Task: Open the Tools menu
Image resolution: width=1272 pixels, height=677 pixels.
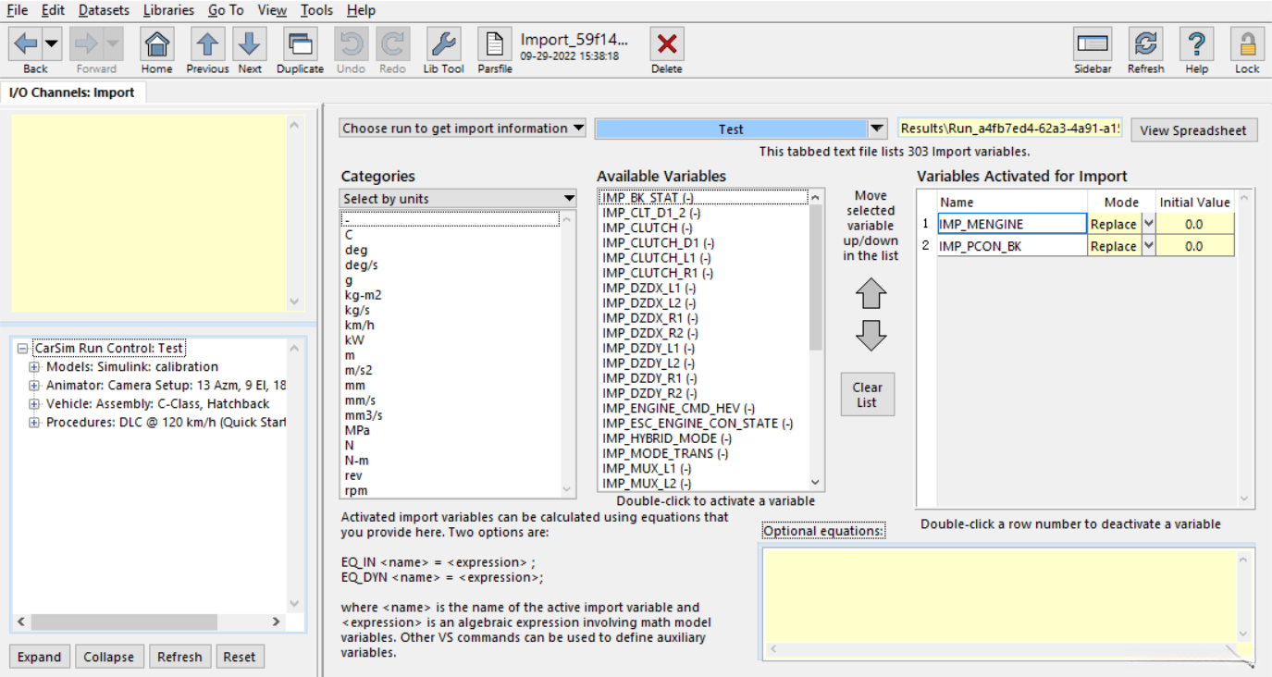Action: point(316,10)
